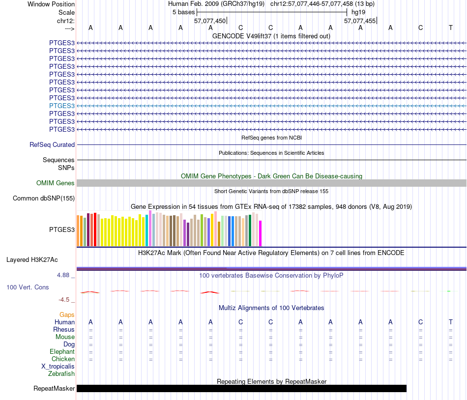
Task: Click the bright magenta last GTEx expression bar
Action: coord(261,233)
